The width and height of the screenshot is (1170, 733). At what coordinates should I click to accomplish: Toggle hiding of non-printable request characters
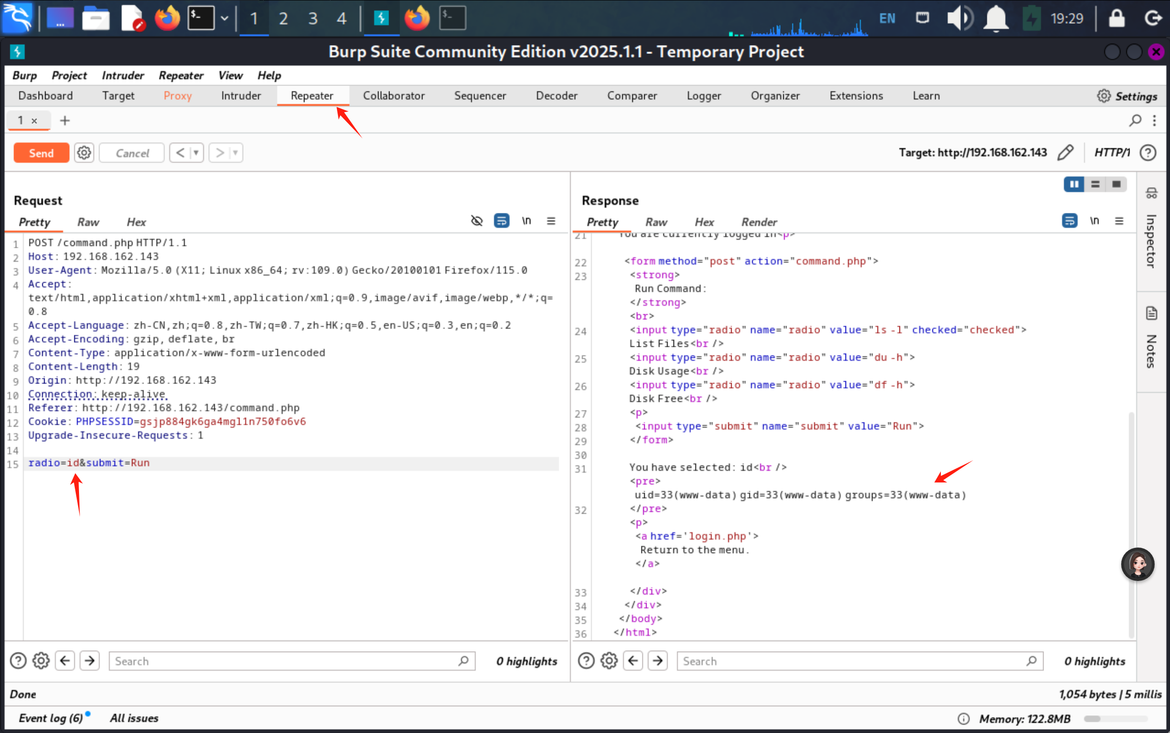[477, 221]
